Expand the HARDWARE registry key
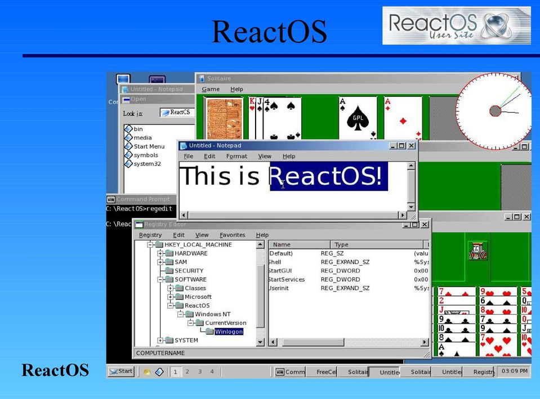This screenshot has height=399, width=540. click(160, 253)
